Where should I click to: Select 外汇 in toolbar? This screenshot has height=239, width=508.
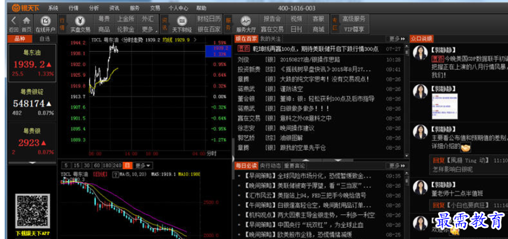[x=148, y=19]
